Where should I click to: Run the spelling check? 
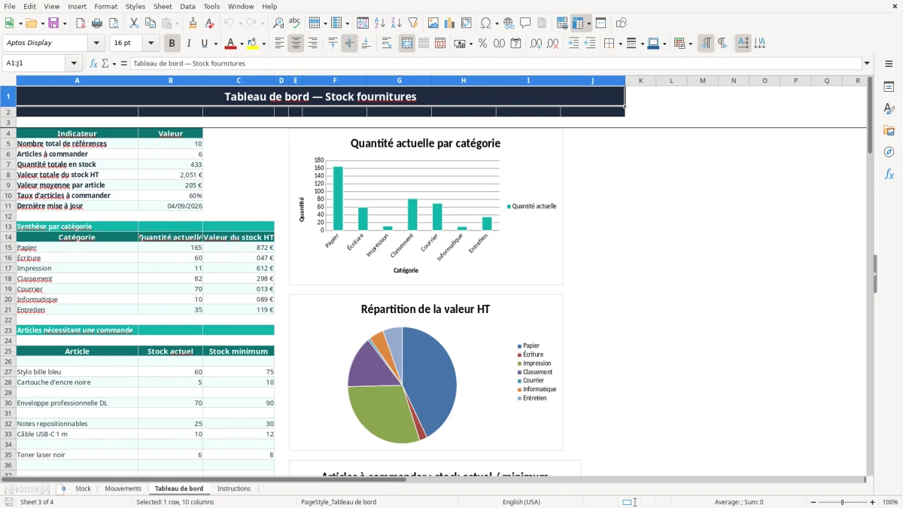(295, 23)
